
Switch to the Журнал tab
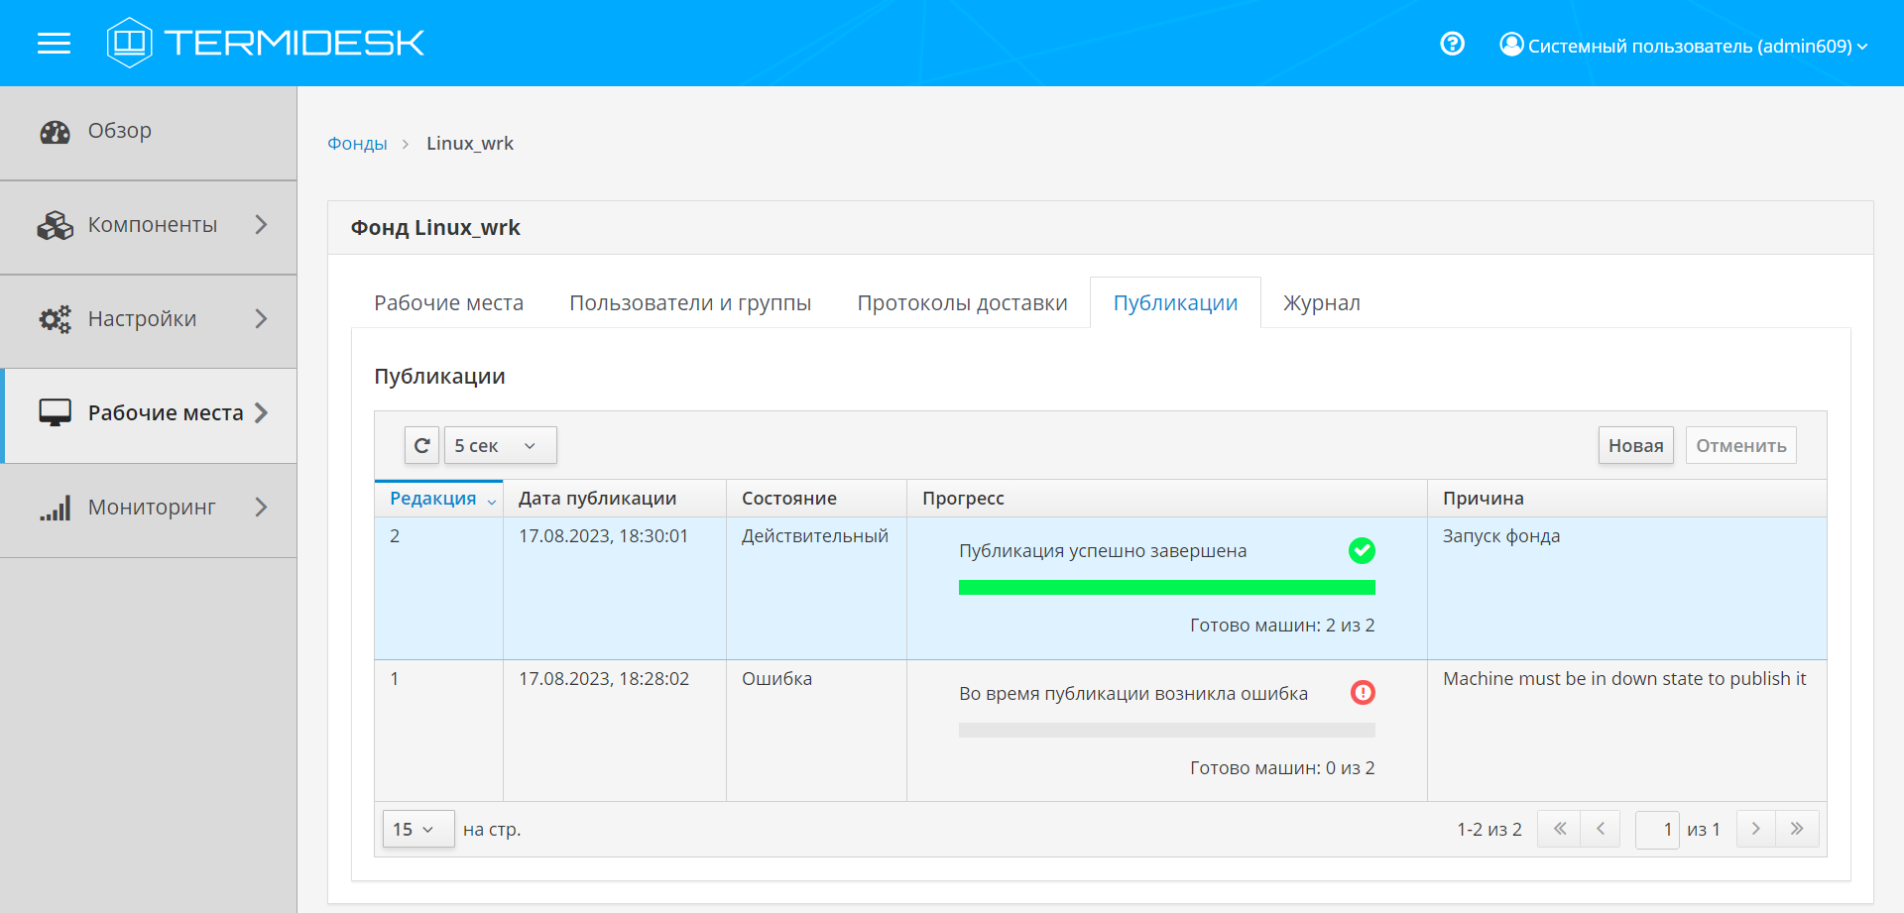1321,302
